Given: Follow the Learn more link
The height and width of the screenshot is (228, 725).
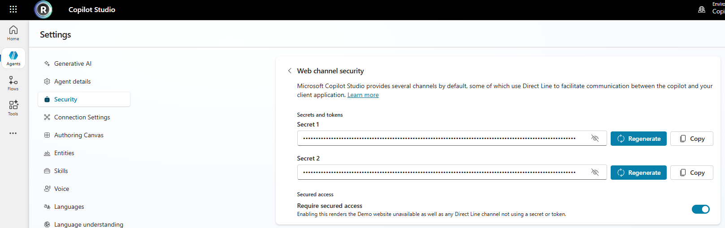Looking at the screenshot, I should pyautogui.click(x=363, y=95).
